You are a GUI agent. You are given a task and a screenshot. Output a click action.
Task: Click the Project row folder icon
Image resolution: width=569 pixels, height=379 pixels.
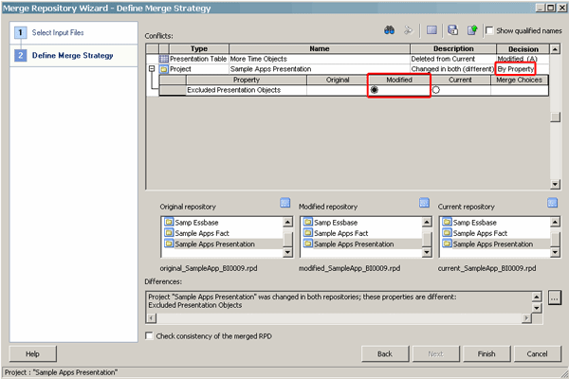tap(164, 69)
